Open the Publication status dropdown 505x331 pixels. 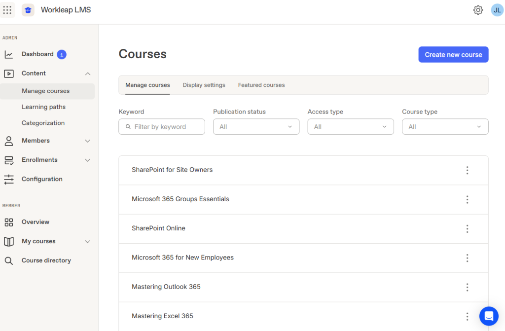pos(256,127)
